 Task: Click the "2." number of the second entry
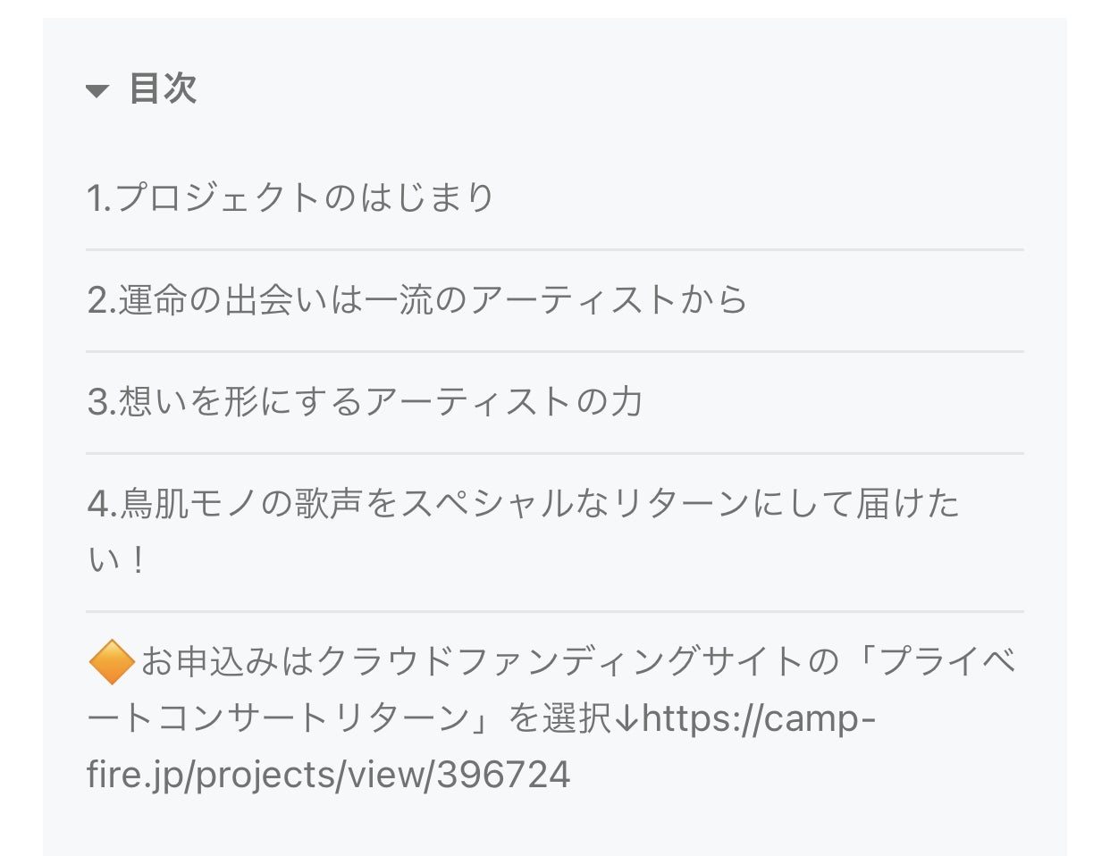click(102, 300)
